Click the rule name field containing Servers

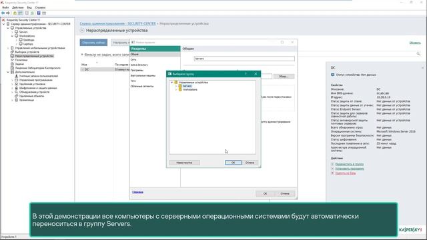[x=244, y=59]
